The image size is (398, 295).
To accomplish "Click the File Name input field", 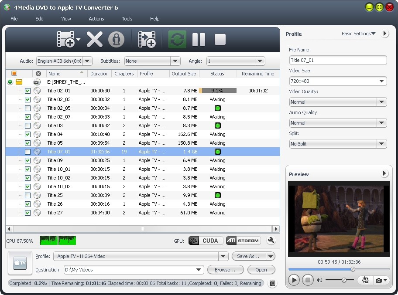I will tap(338, 60).
